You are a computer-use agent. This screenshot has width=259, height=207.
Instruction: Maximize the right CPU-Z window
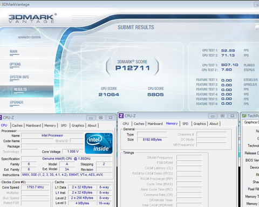[222, 116]
